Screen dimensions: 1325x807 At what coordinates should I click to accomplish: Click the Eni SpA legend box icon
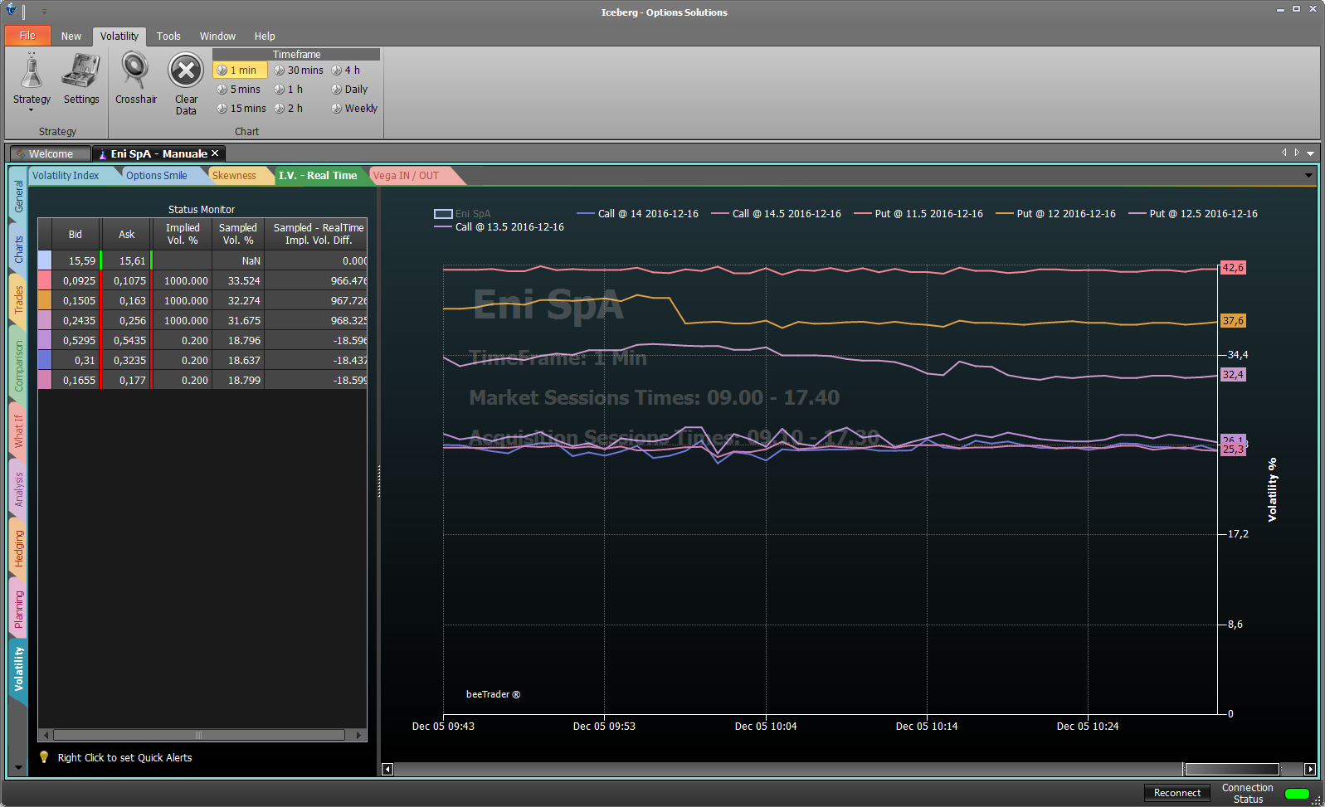tap(443, 214)
